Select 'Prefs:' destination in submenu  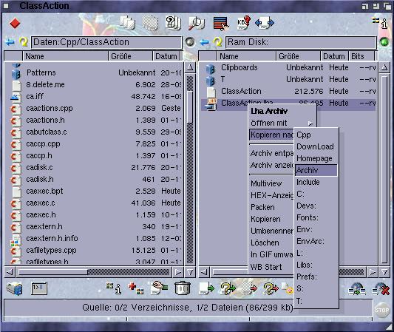316,277
